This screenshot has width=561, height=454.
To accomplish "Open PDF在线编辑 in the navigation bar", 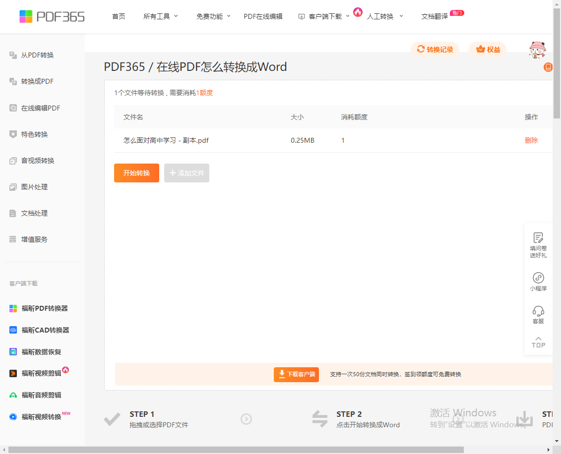I will (x=263, y=16).
